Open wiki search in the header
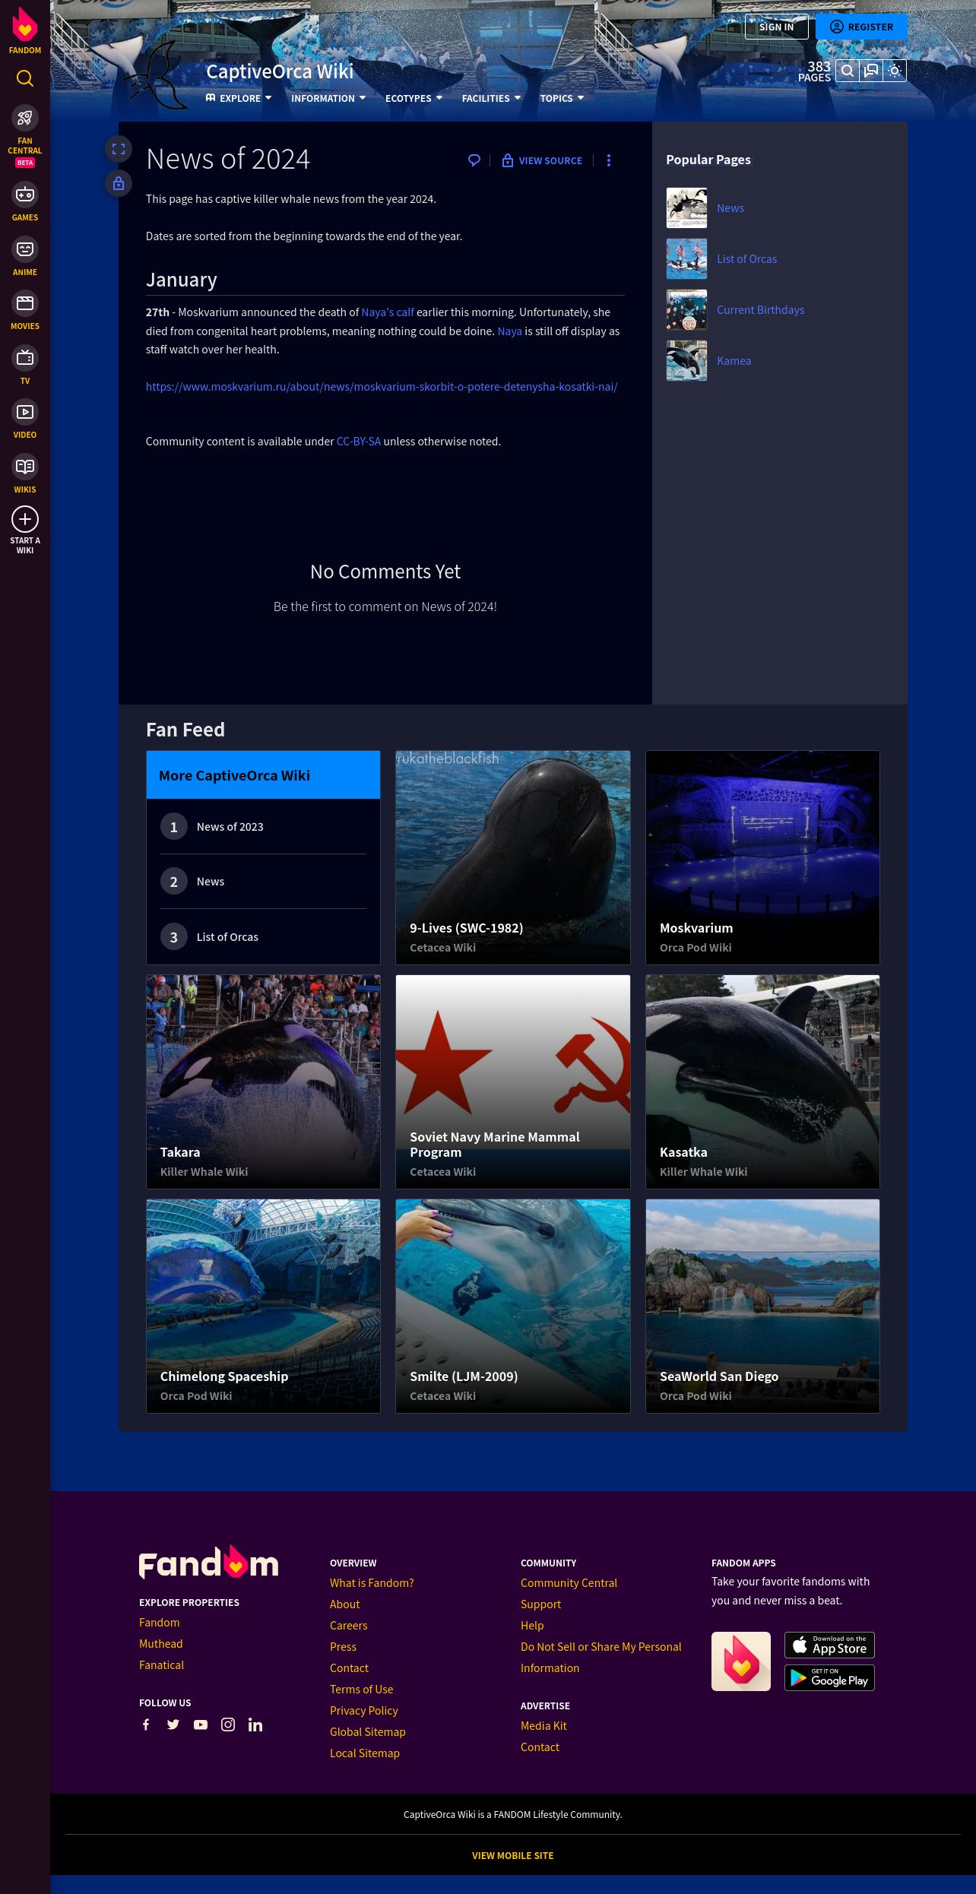The width and height of the screenshot is (976, 1894). coord(848,71)
